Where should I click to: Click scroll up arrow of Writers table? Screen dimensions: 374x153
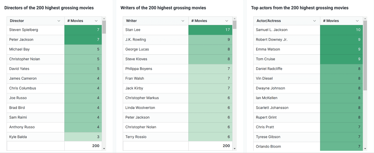[x=235, y=19]
